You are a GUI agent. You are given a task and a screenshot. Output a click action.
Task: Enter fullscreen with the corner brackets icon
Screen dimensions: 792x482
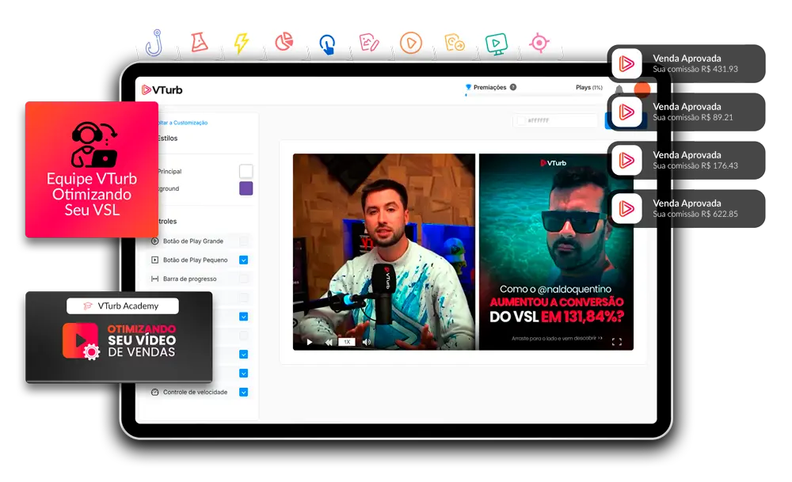click(616, 342)
